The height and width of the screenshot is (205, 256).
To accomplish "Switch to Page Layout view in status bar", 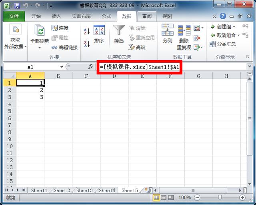I will 164,198.
